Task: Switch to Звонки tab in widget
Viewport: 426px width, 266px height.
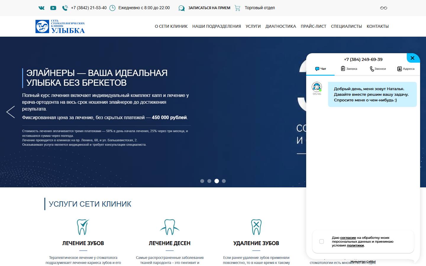Action: (378, 69)
